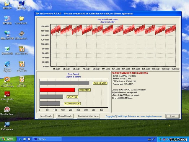Click the Internet Explorer quick launch icon
Screen dimensions: 189x142
tap(20, 139)
